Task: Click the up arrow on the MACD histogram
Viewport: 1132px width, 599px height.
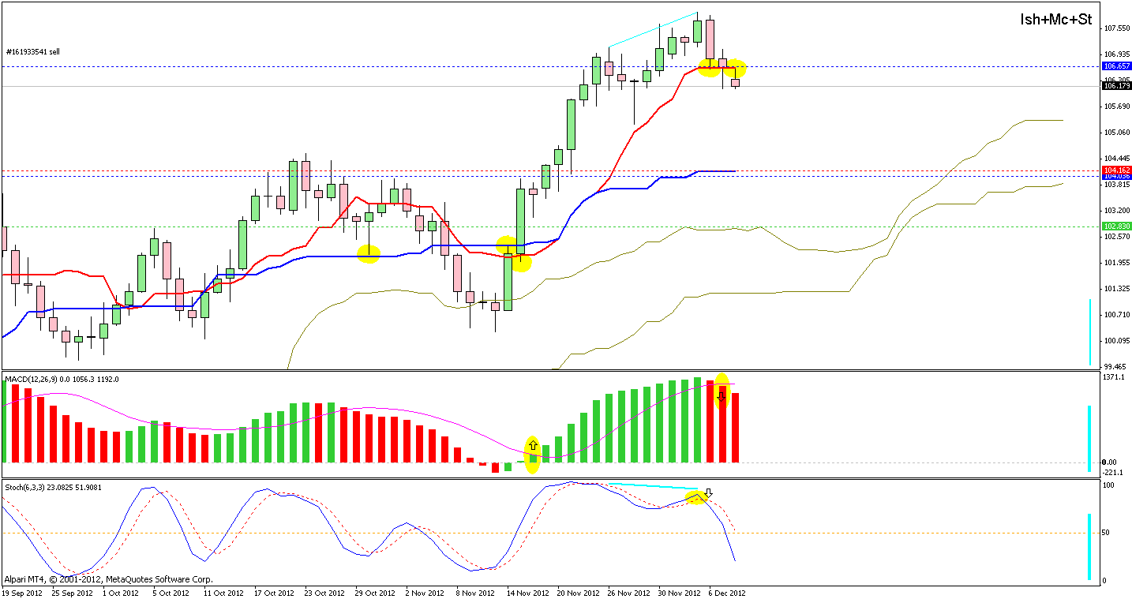Action: 533,446
